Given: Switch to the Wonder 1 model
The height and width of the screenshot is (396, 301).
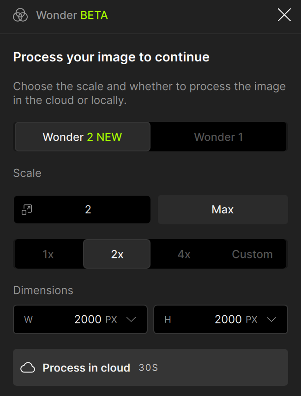Looking at the screenshot, I should (x=218, y=137).
